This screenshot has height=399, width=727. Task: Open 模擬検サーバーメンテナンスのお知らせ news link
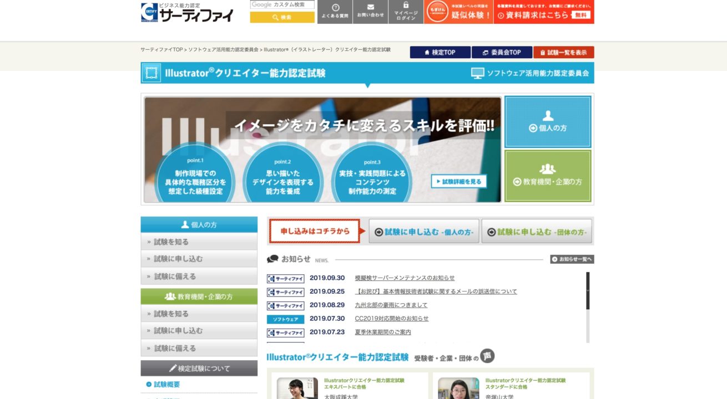pyautogui.click(x=405, y=278)
